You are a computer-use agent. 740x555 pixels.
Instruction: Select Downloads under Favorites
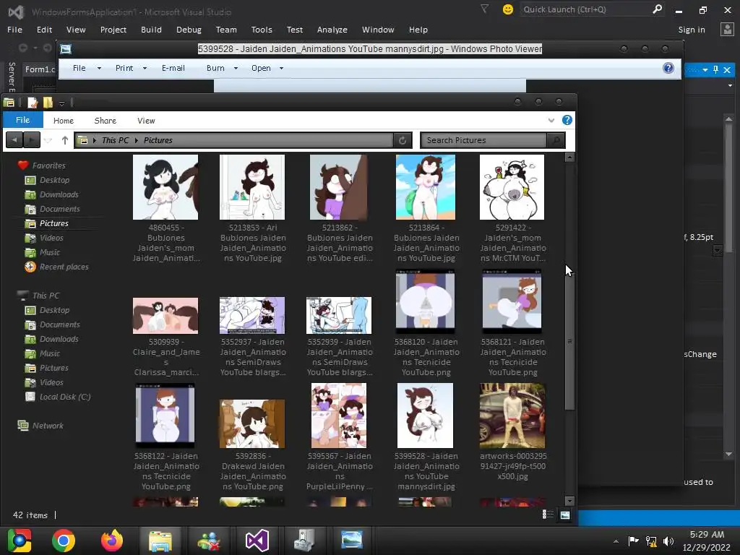pyautogui.click(x=59, y=194)
